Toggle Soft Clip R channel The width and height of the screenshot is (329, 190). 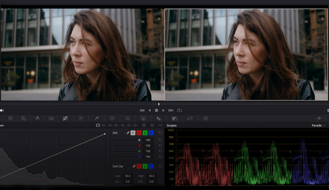click(x=139, y=166)
